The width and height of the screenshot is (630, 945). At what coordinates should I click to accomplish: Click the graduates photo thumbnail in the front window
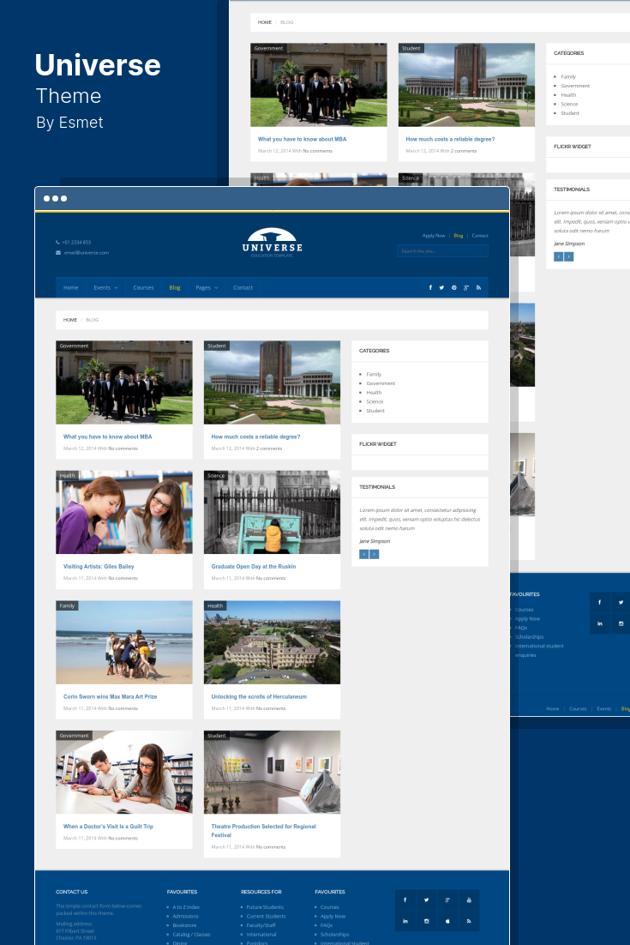coord(124,382)
